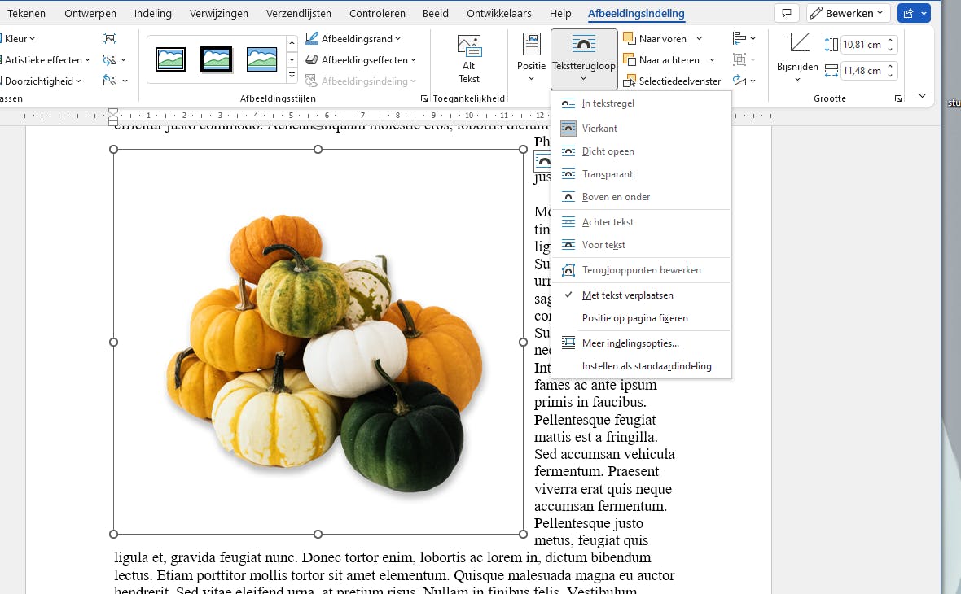Switch to the Beeld tab
The image size is (961, 594).
435,13
